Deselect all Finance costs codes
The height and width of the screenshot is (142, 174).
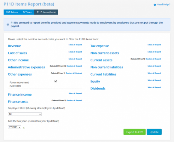(x=71, y=100)
